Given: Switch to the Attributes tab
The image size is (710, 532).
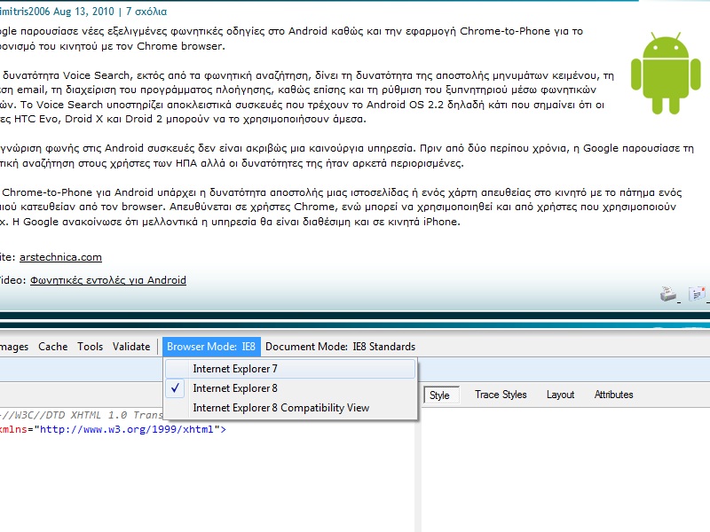Looking at the screenshot, I should [613, 395].
